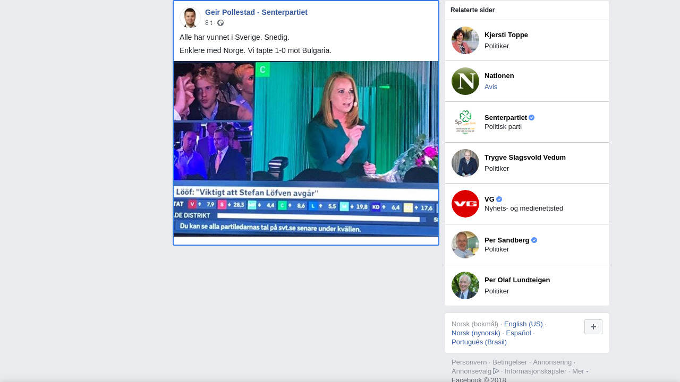Click the public globe privacy icon
Screen dimensions: 680x382
(220, 23)
